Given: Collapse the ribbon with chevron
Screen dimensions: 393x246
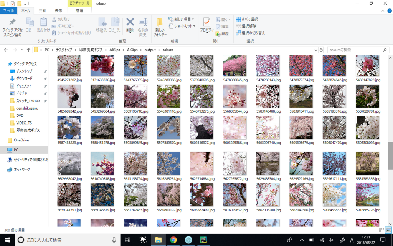Looking at the screenshot, I should point(383,11).
